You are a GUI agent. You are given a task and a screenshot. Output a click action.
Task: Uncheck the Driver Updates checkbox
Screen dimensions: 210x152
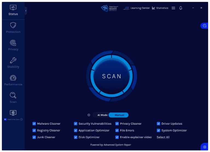pos(158,124)
